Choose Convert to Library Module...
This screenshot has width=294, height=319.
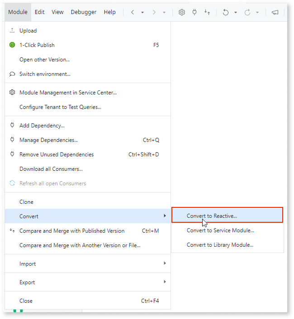tap(228, 245)
